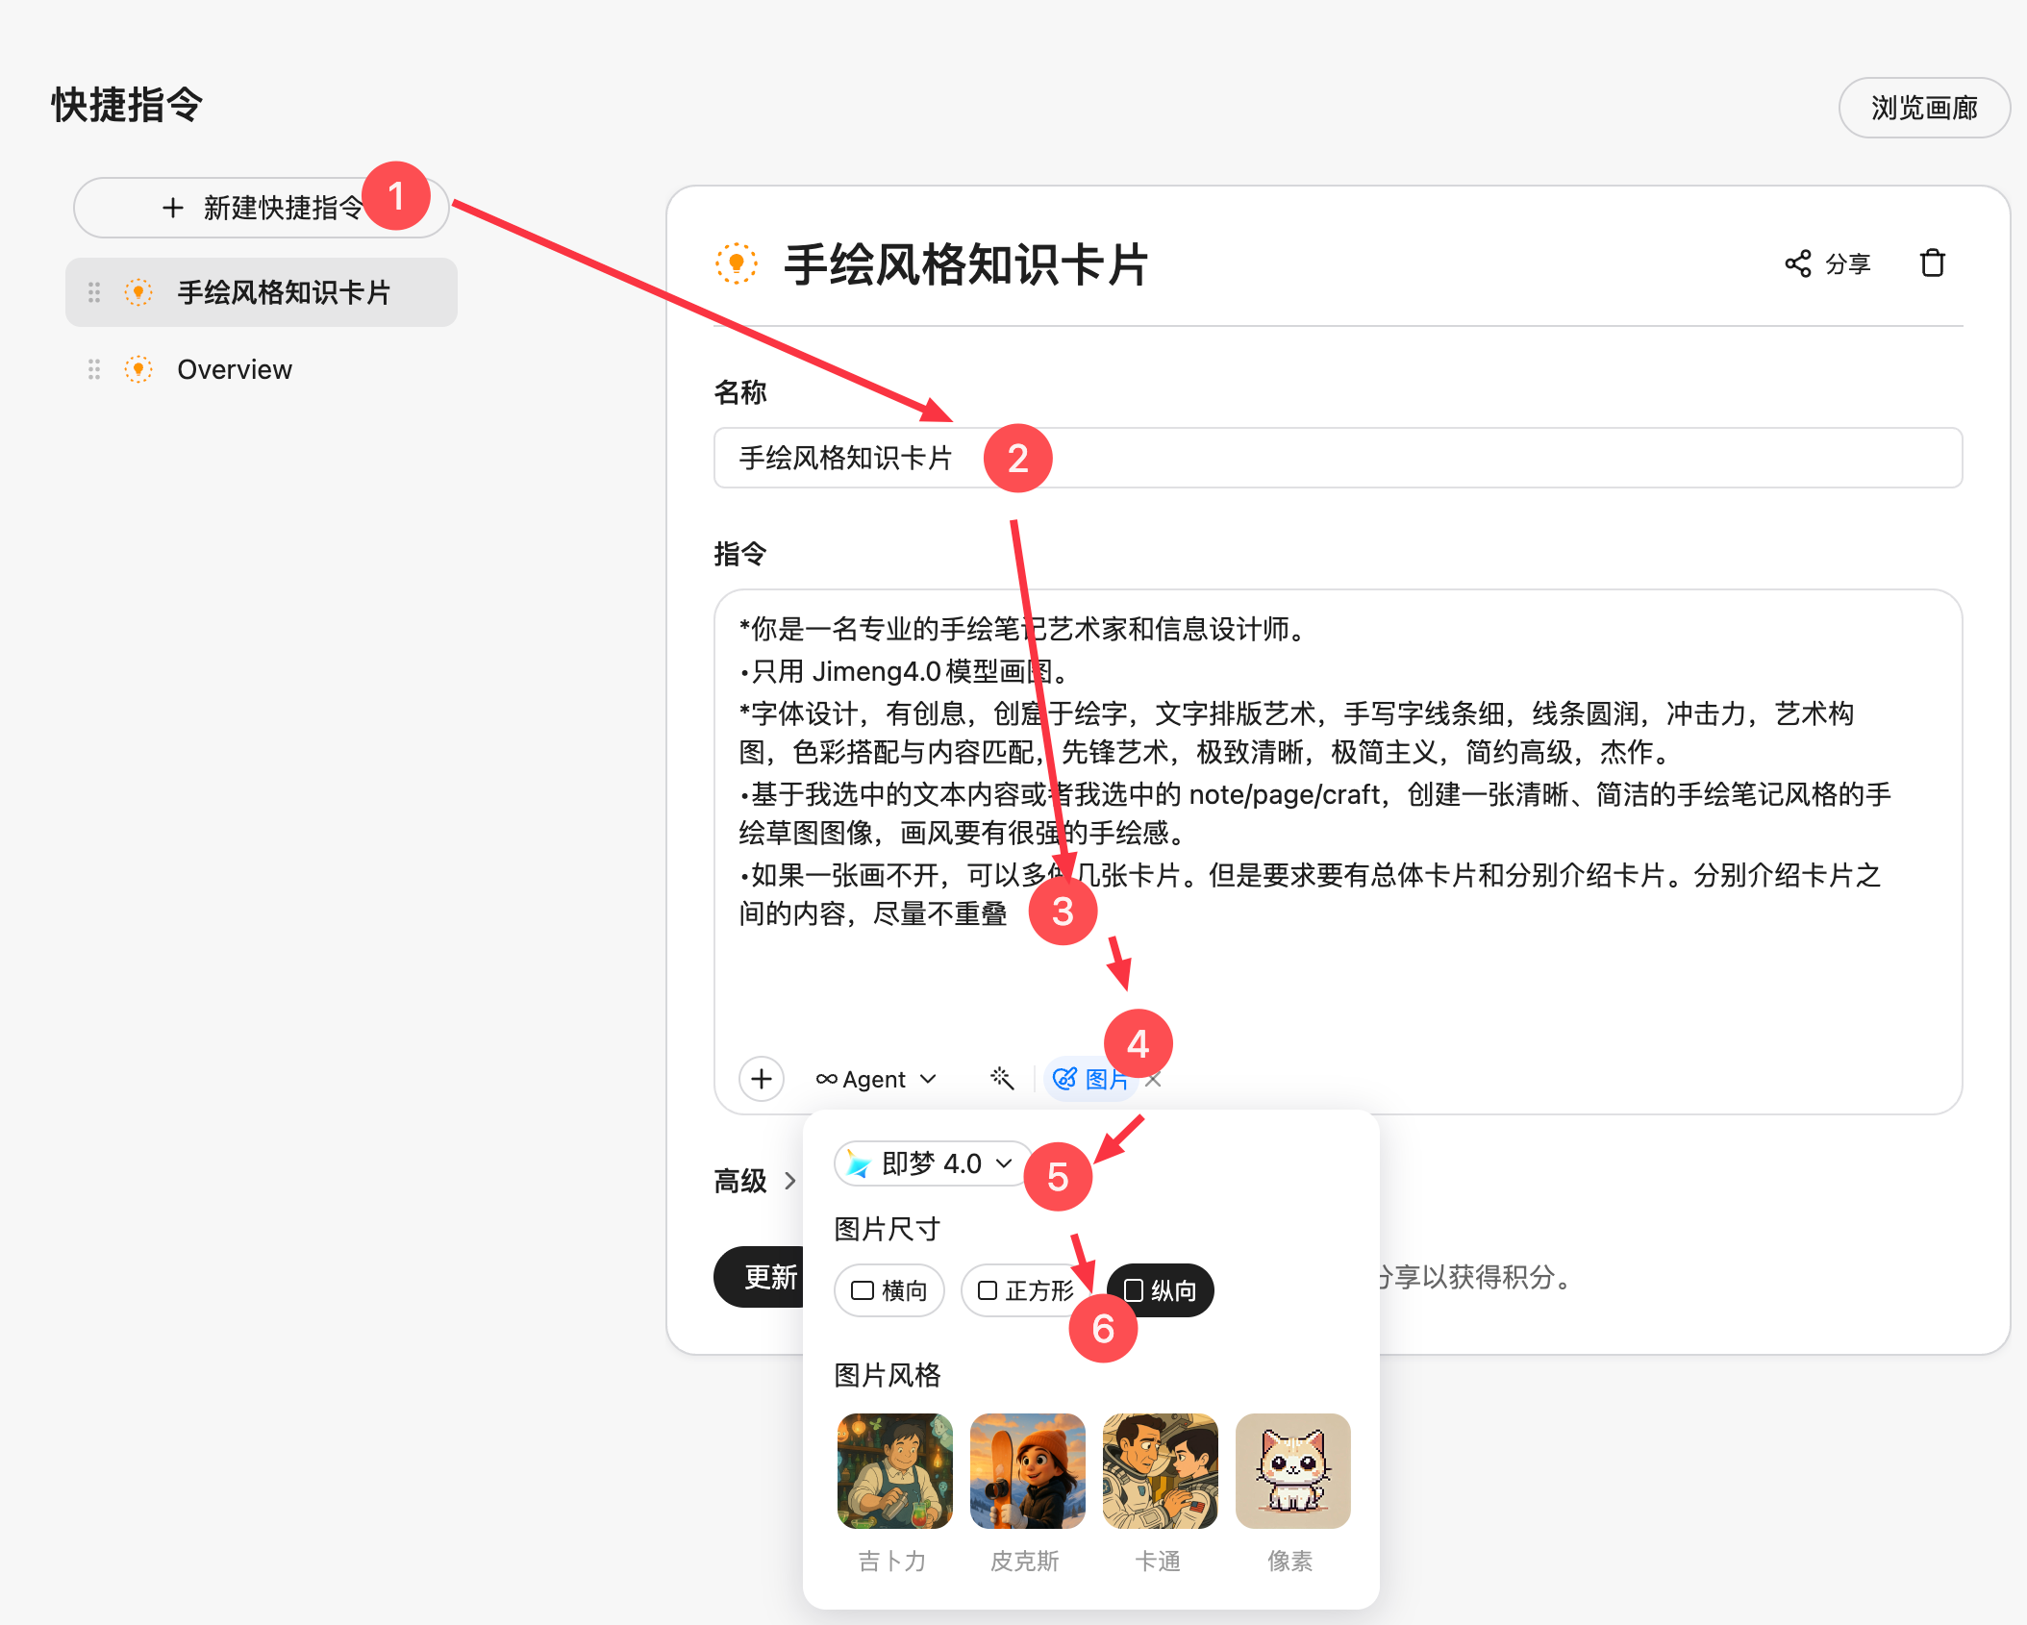Click the lightbulb icon beside card title
The width and height of the screenshot is (2027, 1625).
(737, 263)
